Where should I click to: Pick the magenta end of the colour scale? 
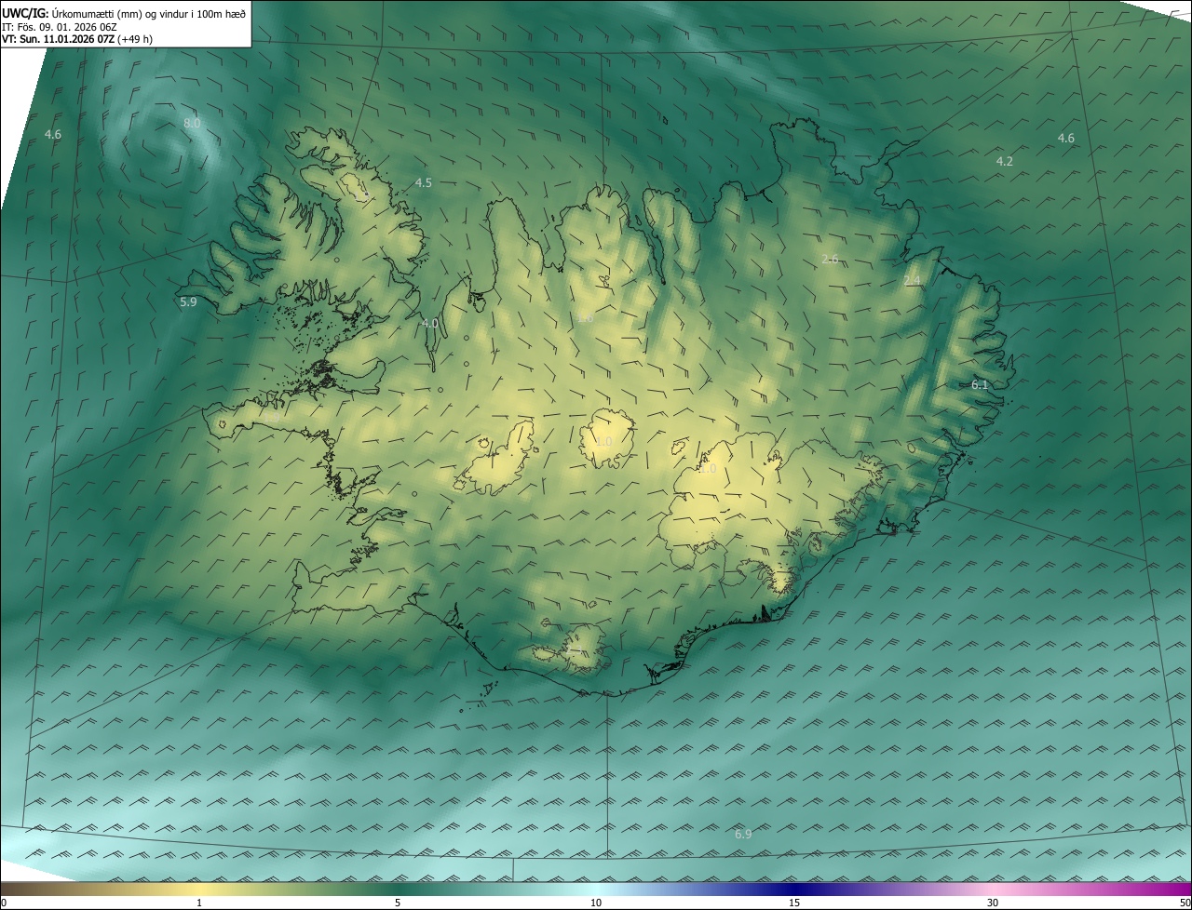click(x=1173, y=889)
